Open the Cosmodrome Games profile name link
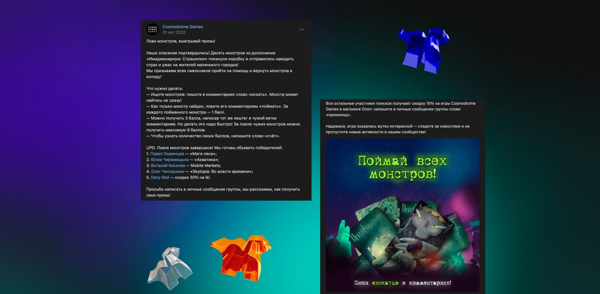The image size is (600, 294). (183, 27)
